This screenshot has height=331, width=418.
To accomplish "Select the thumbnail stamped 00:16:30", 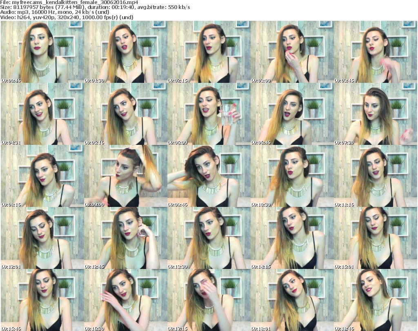I will tap(125, 300).
